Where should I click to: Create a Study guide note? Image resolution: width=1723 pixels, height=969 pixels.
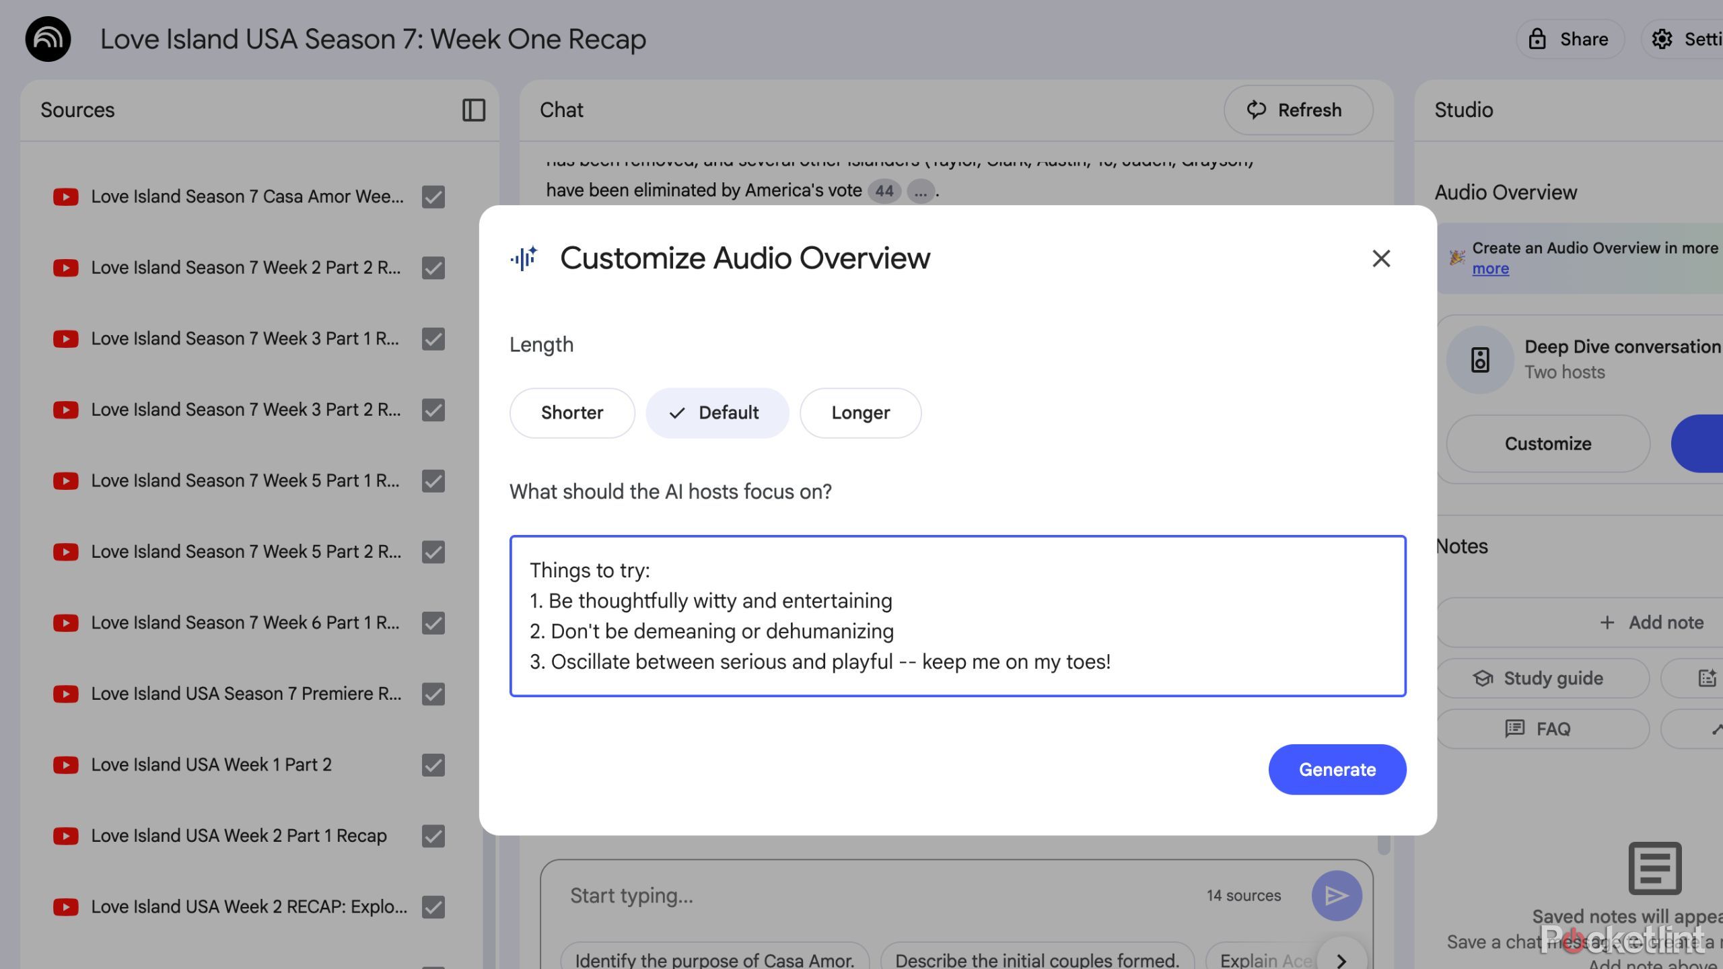(x=1542, y=678)
